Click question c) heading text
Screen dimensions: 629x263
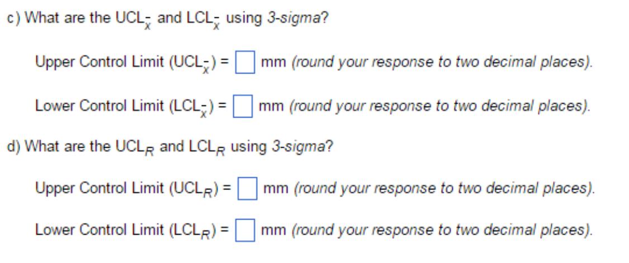point(168,19)
